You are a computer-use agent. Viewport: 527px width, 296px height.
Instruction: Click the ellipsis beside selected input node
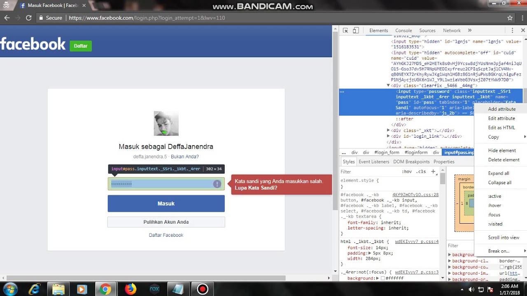[x=342, y=92]
